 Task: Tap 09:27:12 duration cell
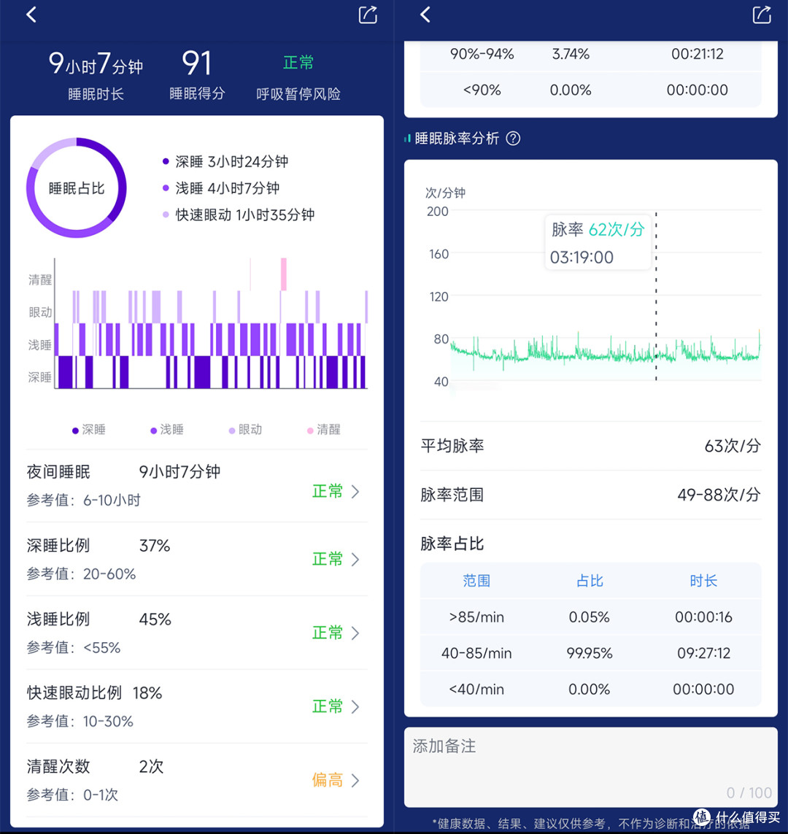703,653
